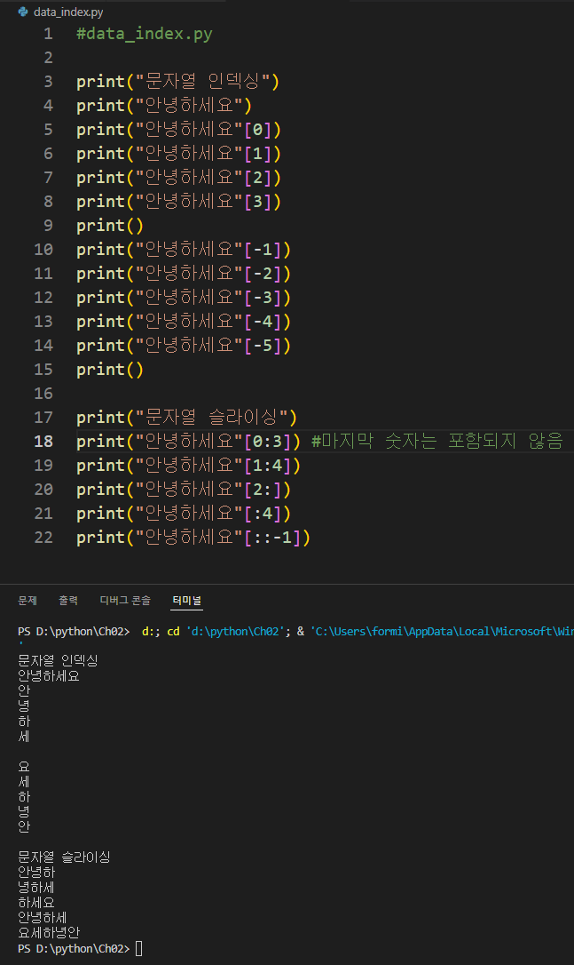Viewport: 574px width, 965px height.
Task: Click the code line with index [1]
Action: (179, 153)
